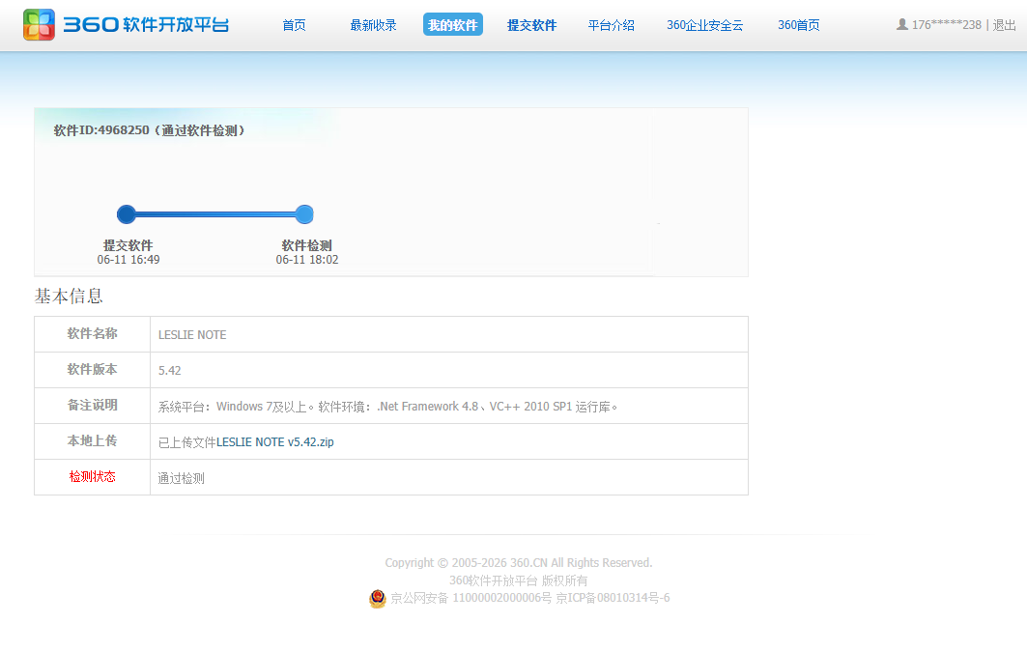This screenshot has width=1027, height=651.
Task: Open uploaded file LESLIE NOTE v5.42.zip
Action: point(275,442)
